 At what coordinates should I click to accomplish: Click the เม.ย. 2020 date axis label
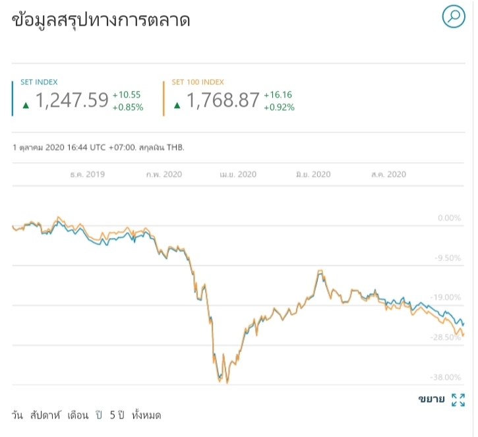click(238, 175)
